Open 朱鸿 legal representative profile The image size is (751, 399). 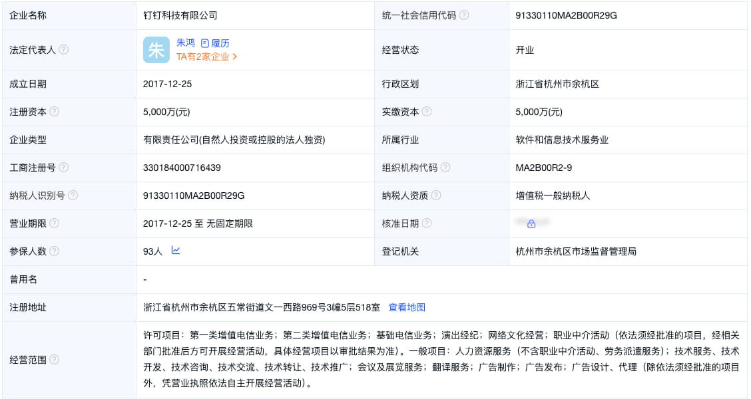click(x=185, y=43)
